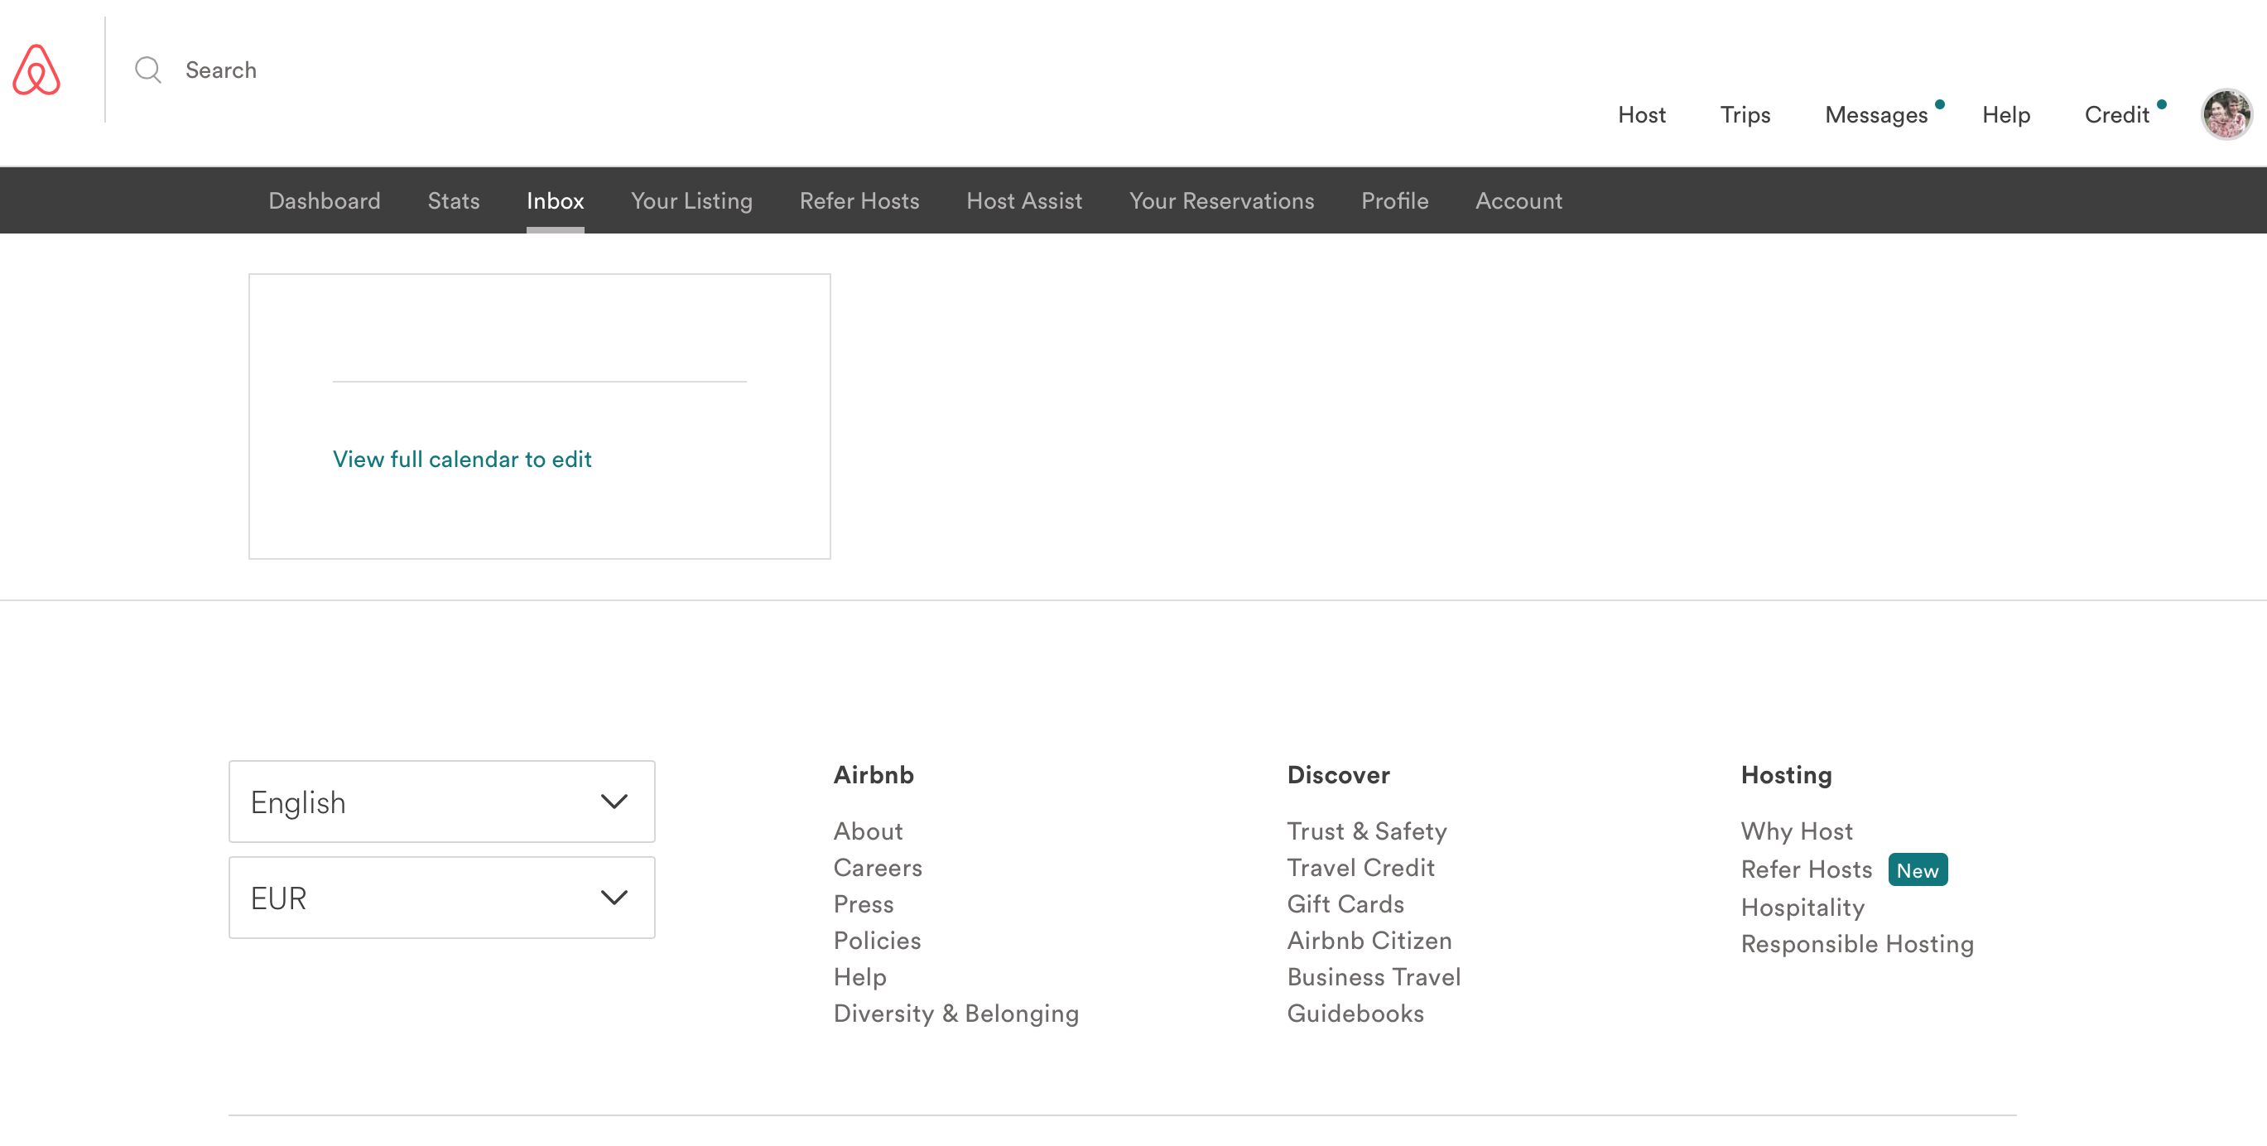Image resolution: width=2267 pixels, height=1146 pixels.
Task: Open the Gift Cards link
Action: coord(1345,904)
